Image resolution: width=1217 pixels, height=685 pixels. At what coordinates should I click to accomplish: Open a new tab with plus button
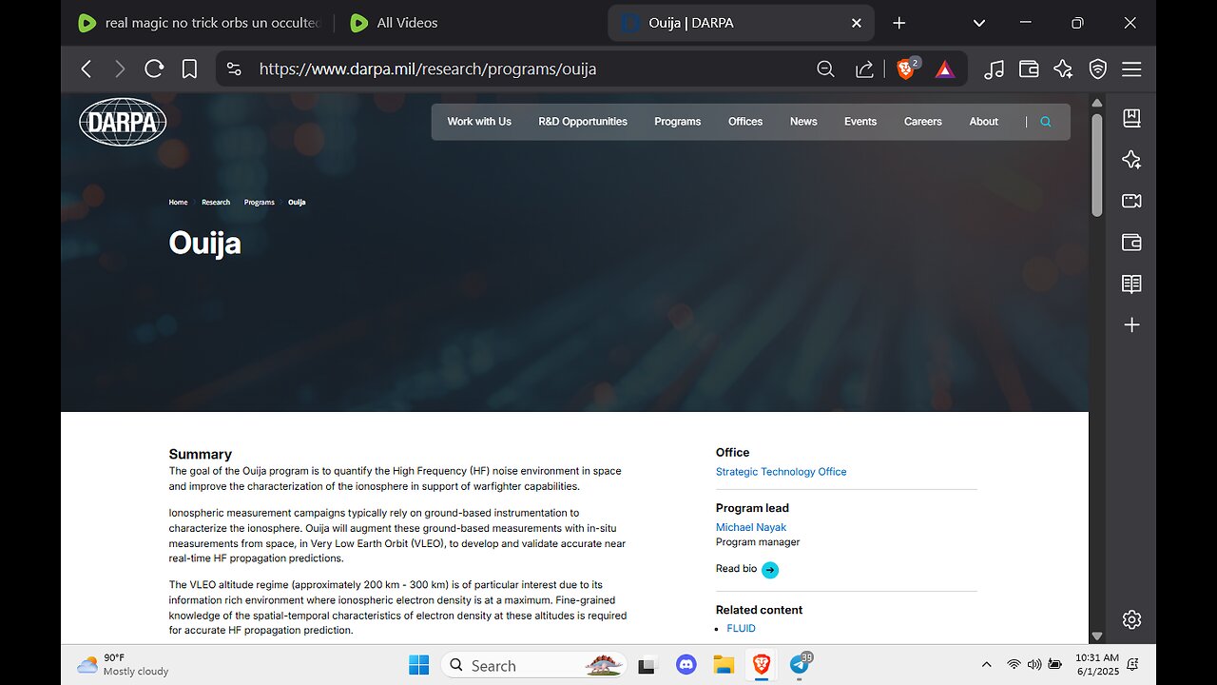click(899, 23)
